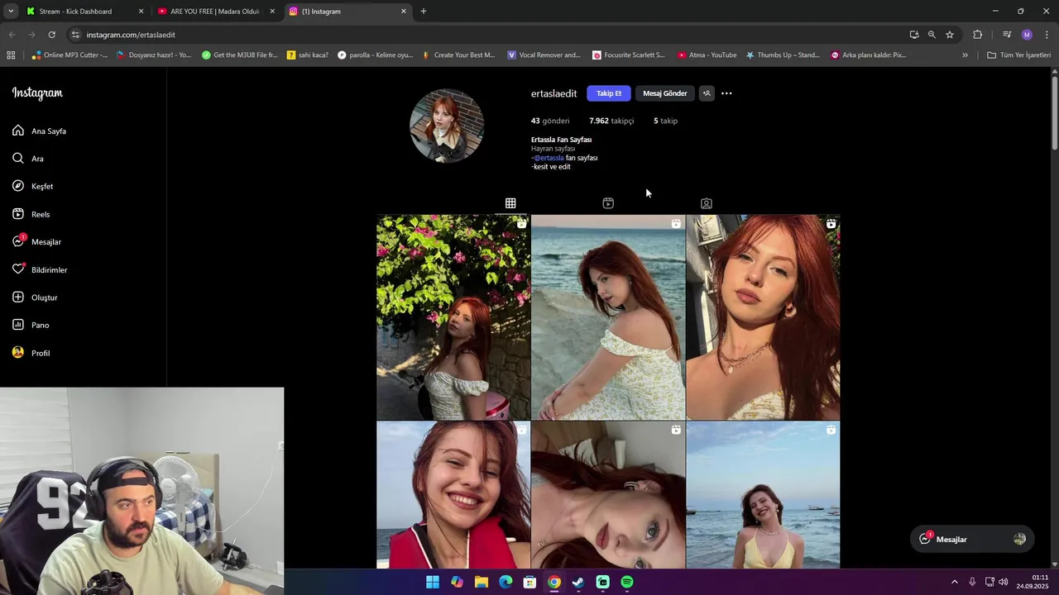Viewport: 1059px width, 595px height.
Task: Open Spotify from the taskbar
Action: (627, 582)
